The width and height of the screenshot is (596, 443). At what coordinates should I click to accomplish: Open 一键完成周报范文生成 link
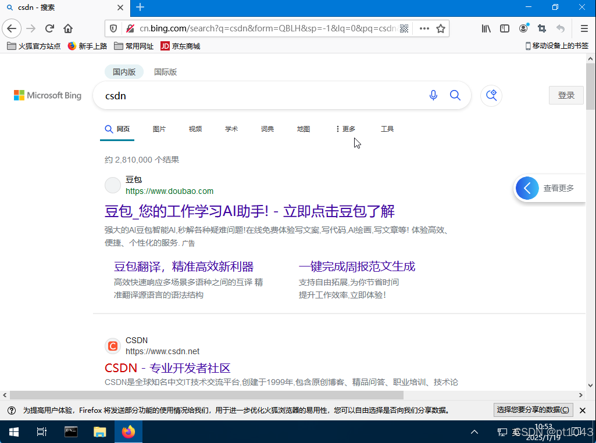click(x=357, y=266)
